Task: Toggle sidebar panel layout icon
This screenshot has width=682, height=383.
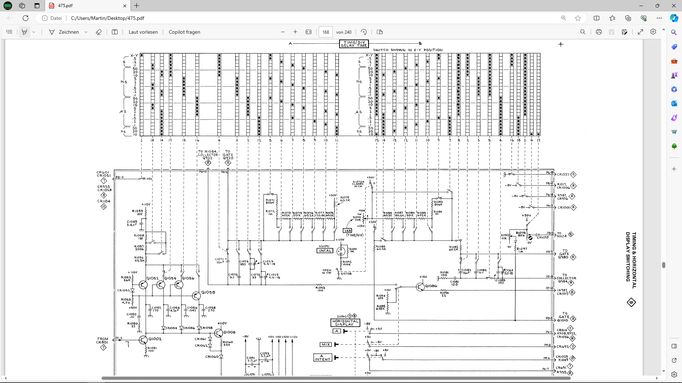Action: 674,346
